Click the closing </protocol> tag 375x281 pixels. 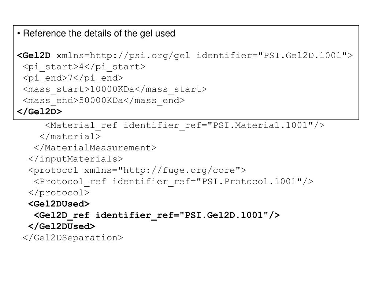tap(59, 192)
